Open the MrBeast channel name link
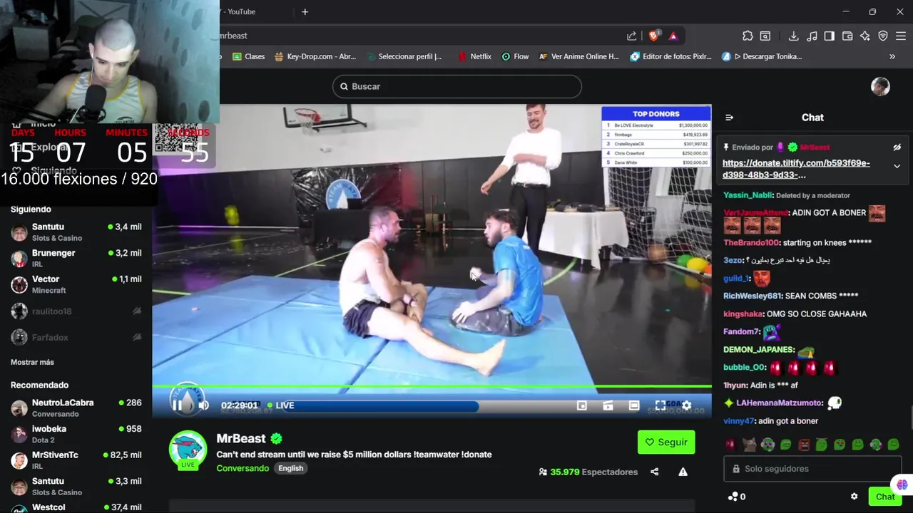This screenshot has height=513, width=913. [x=241, y=439]
